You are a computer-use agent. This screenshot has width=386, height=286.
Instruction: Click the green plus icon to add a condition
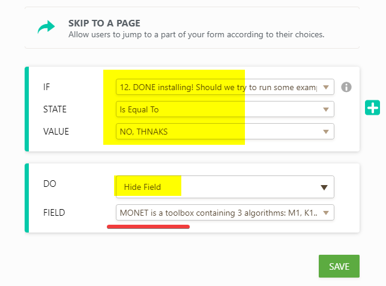[372, 108]
